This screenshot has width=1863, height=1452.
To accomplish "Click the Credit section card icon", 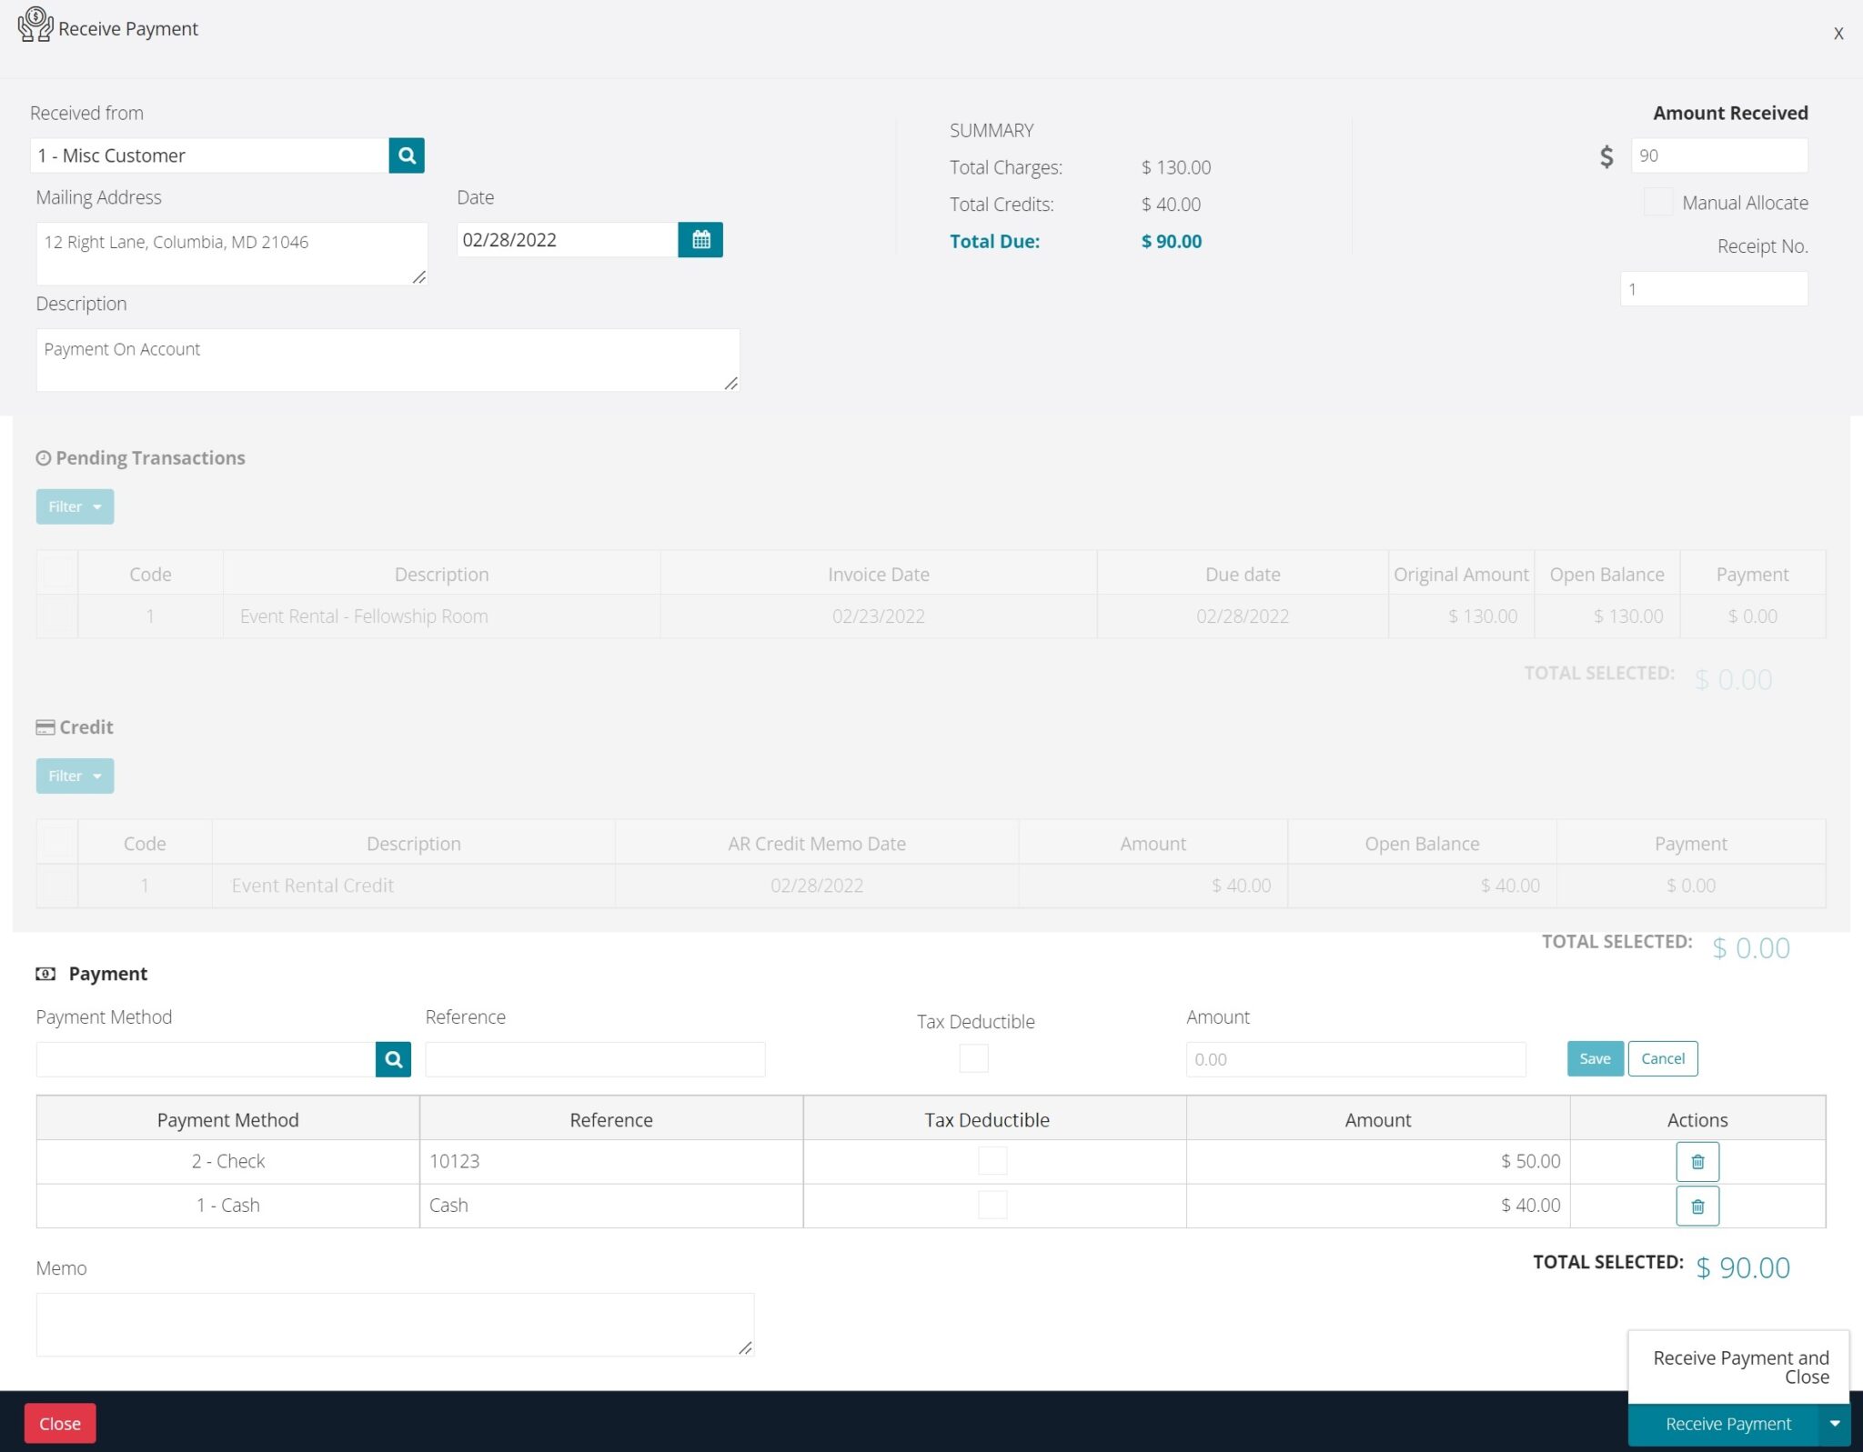I will point(44,726).
